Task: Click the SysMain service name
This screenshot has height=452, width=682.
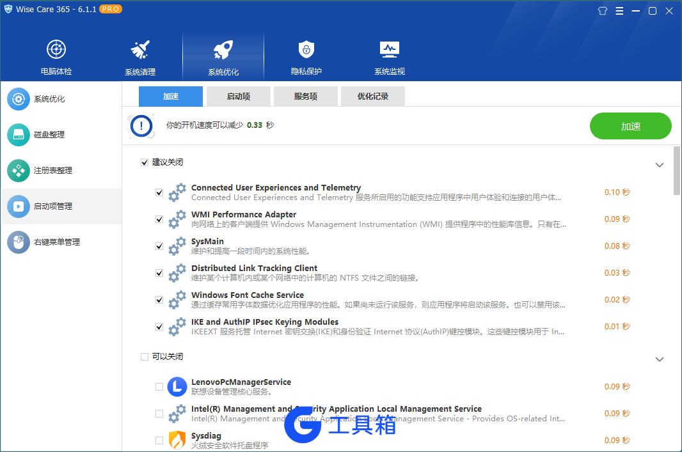Action: tap(207, 242)
